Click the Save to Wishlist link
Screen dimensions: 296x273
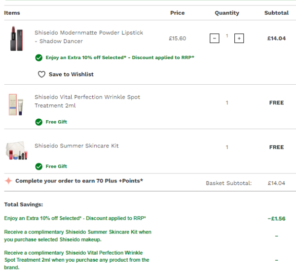71,74
